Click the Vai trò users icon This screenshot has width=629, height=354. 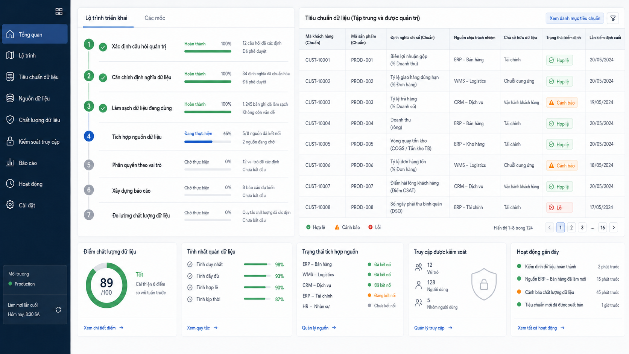(x=418, y=267)
